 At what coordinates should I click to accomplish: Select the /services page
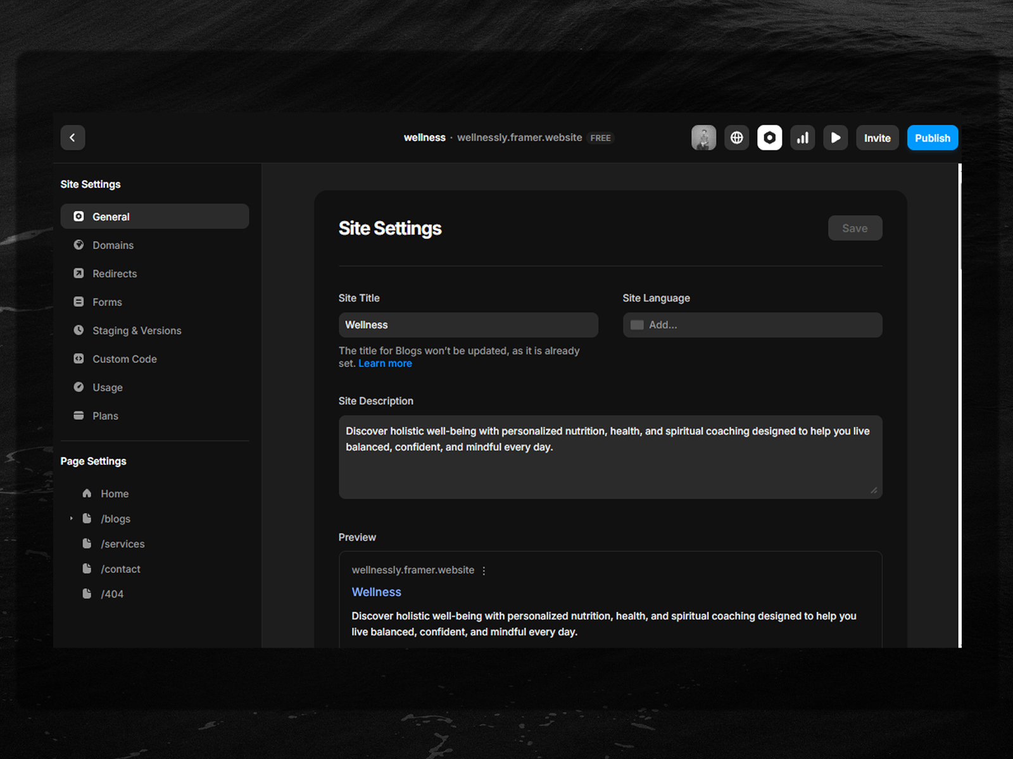click(x=122, y=544)
